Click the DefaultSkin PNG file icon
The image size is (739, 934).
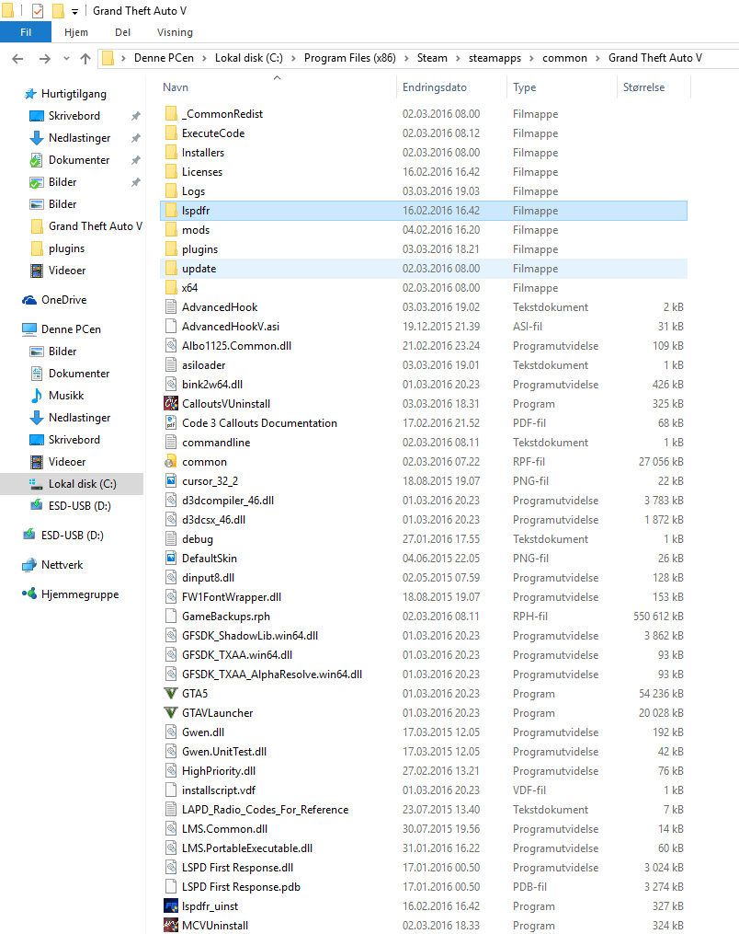pyautogui.click(x=171, y=559)
